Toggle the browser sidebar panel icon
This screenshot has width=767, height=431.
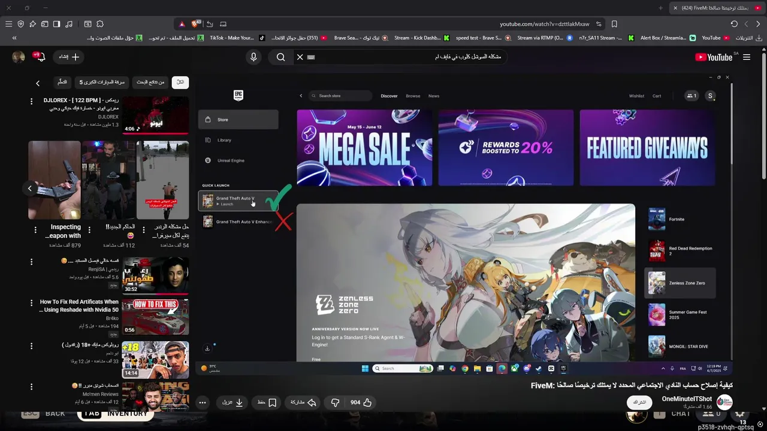tap(56, 24)
